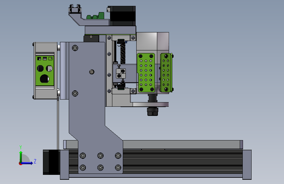Select the wider green perforated spindle clamp plate

point(146,73)
